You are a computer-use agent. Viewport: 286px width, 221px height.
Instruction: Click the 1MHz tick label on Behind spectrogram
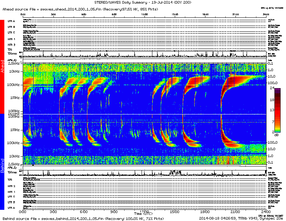15,130
